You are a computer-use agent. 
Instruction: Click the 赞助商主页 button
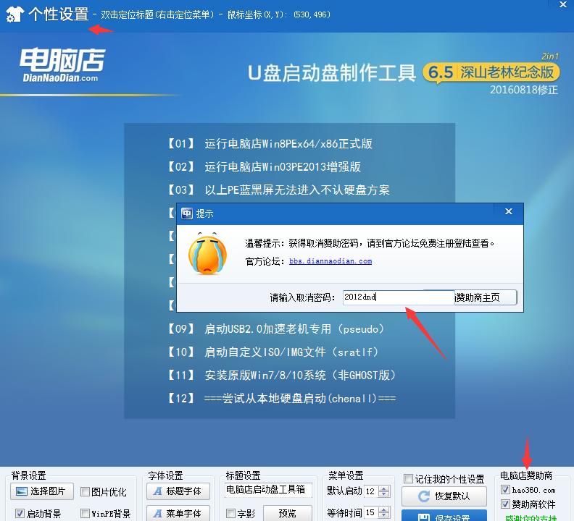pos(486,297)
